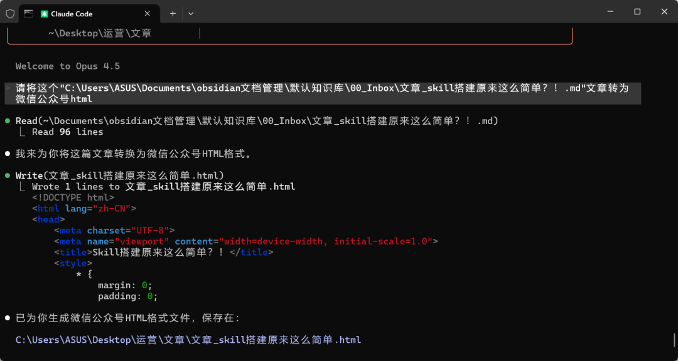Click the <title> code line
The image size is (678, 361).
(163, 252)
